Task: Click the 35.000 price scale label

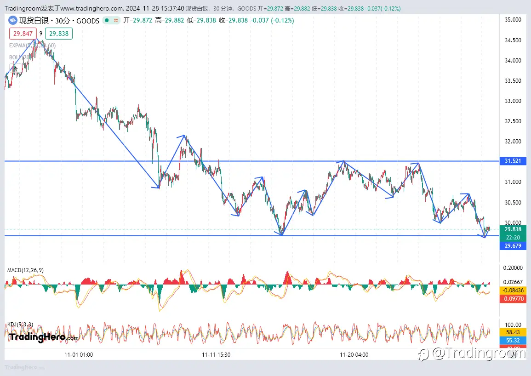Action: point(513,20)
